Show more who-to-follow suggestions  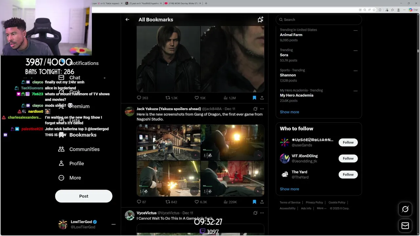click(289, 189)
